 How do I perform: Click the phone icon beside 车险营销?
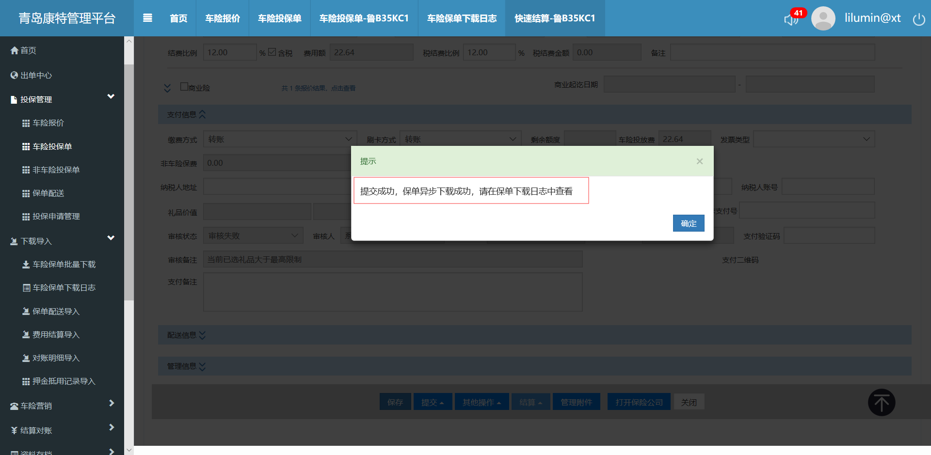[15, 406]
